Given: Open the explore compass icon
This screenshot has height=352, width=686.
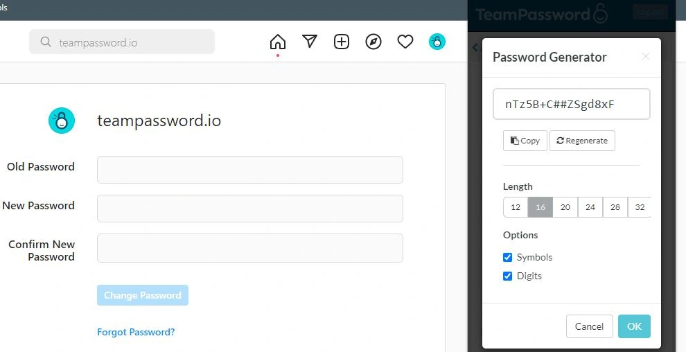Looking at the screenshot, I should coord(373,42).
